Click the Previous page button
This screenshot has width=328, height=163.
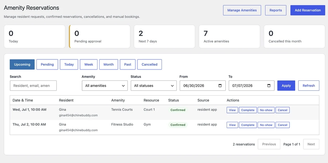click(x=269, y=144)
